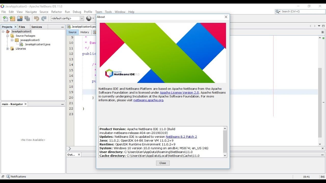Screen dimensions: 326x183
Task: Minimize the Navigator panel
Action: coord(62,104)
